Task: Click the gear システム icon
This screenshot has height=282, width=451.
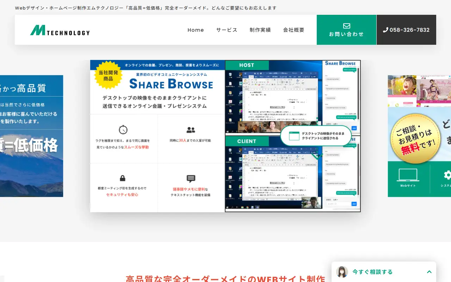Action: tap(447, 175)
